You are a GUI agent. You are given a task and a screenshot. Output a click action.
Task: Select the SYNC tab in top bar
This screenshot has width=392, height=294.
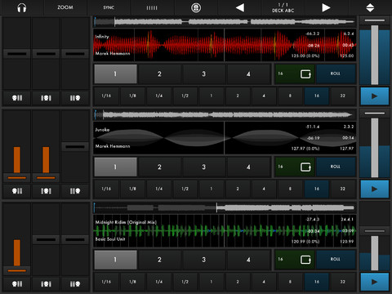109,7
